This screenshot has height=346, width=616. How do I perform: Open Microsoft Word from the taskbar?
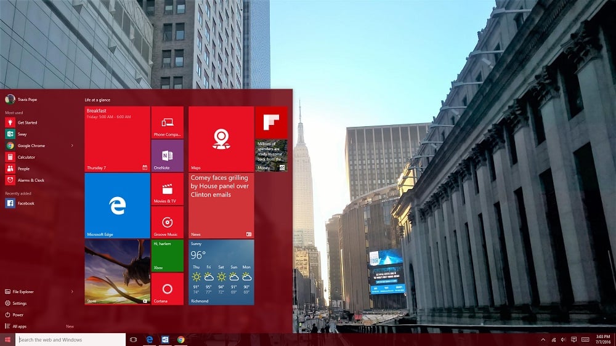[165, 340]
